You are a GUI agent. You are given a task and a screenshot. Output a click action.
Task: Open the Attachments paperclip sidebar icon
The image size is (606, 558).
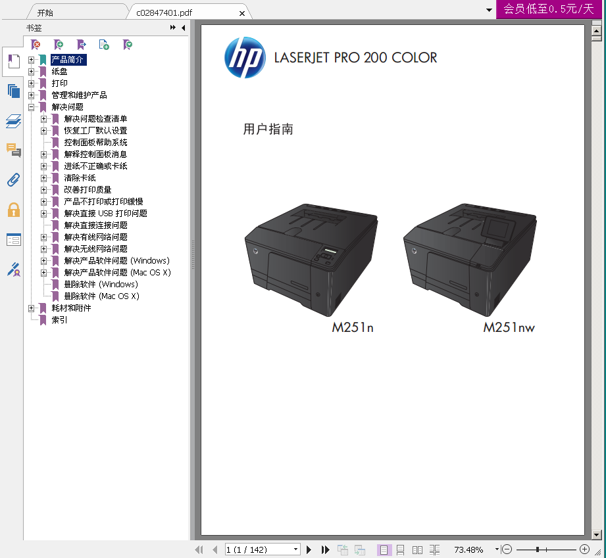tap(14, 180)
